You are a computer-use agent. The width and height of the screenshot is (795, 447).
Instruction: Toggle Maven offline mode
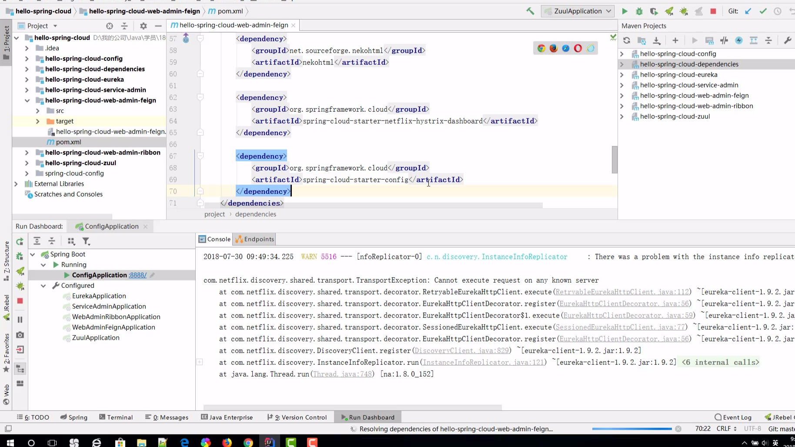pyautogui.click(x=724, y=40)
